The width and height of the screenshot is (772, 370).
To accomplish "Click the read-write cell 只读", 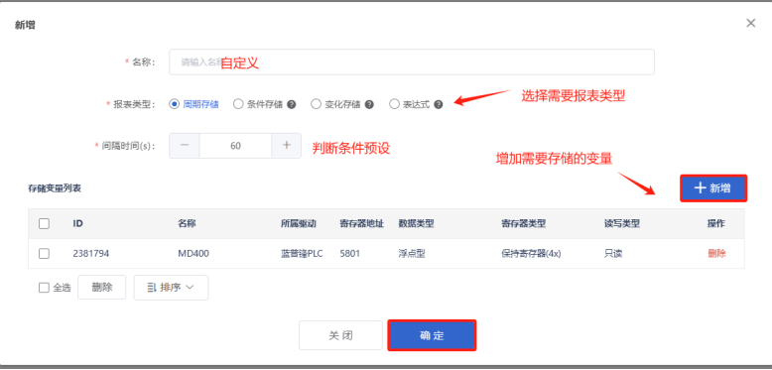I will coord(613,254).
